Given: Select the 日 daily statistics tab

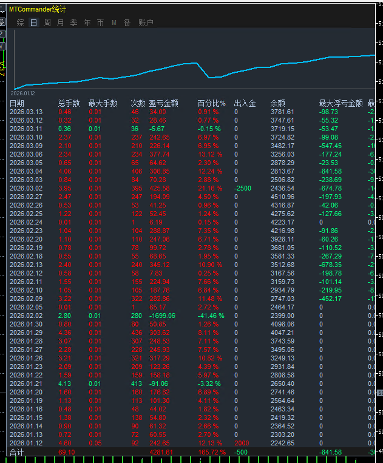Looking at the screenshot, I should (33, 22).
